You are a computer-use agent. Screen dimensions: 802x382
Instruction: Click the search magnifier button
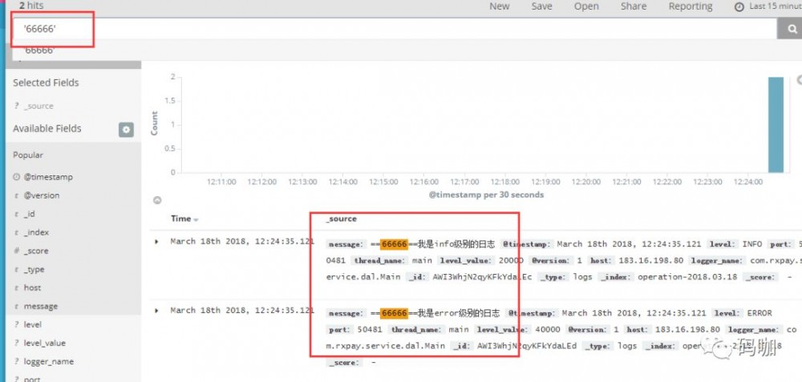pyautogui.click(x=790, y=29)
